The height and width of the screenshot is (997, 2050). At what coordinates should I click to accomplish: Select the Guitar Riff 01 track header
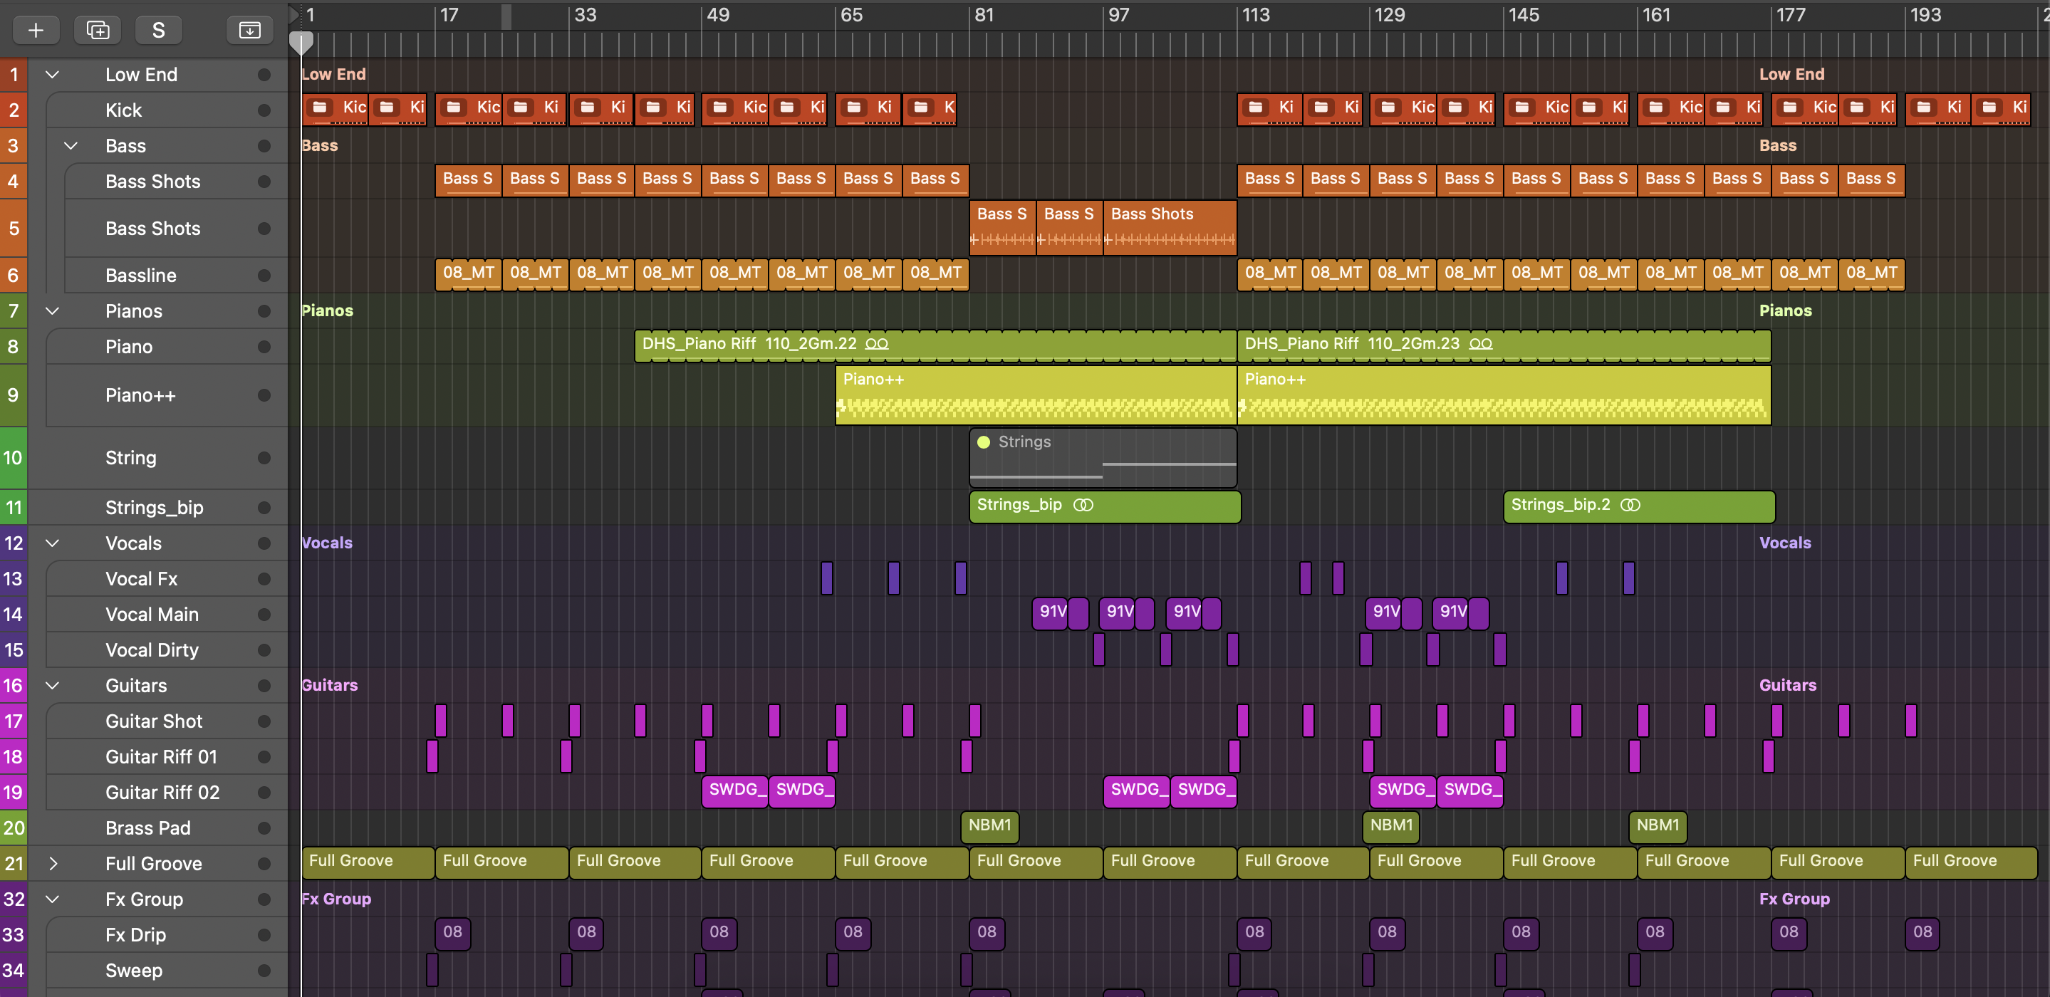pyautogui.click(x=167, y=757)
